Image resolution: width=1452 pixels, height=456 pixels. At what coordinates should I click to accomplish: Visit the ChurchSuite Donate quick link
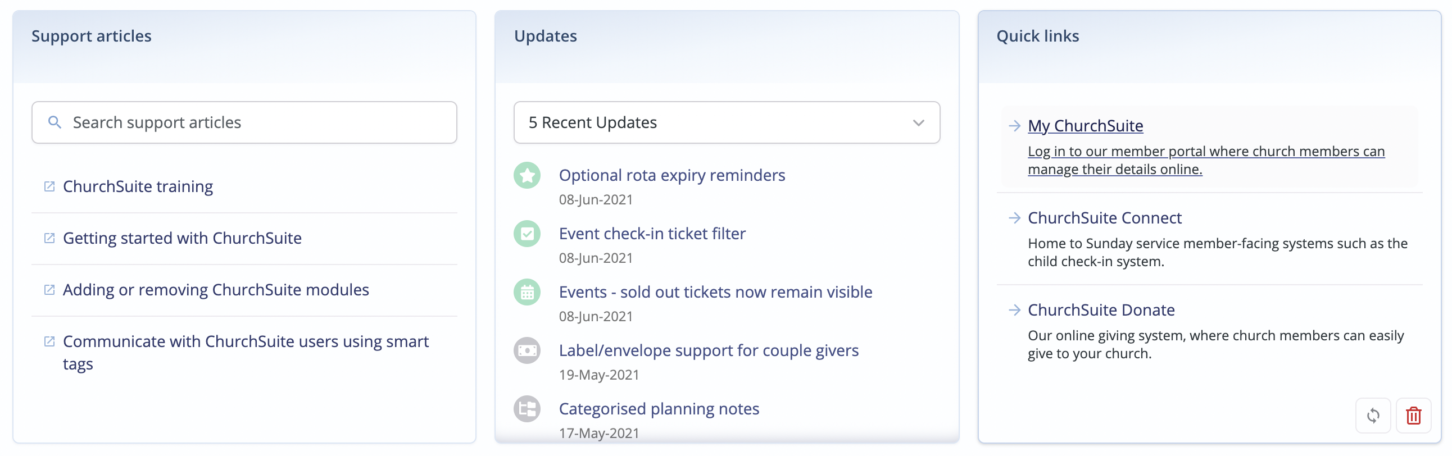pyautogui.click(x=1101, y=310)
